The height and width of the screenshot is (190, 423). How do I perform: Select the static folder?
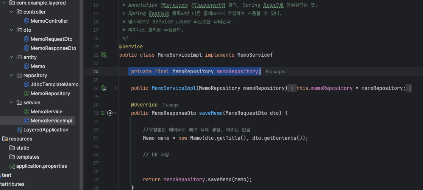pyautogui.click(x=23, y=148)
